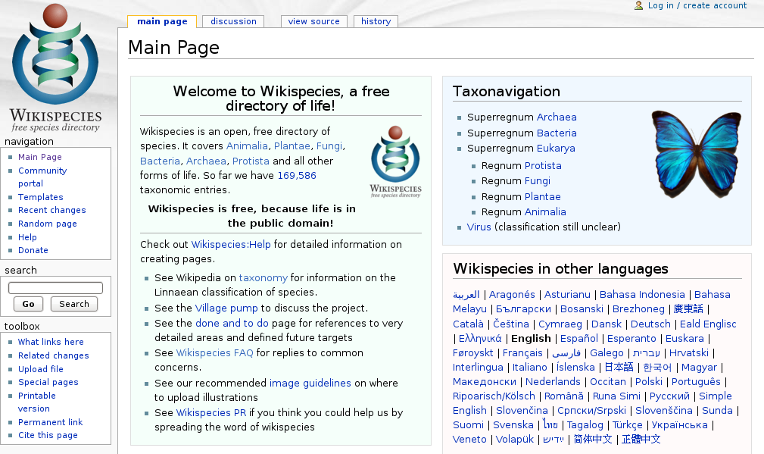Click the Go button
The image size is (764, 454).
point(28,304)
